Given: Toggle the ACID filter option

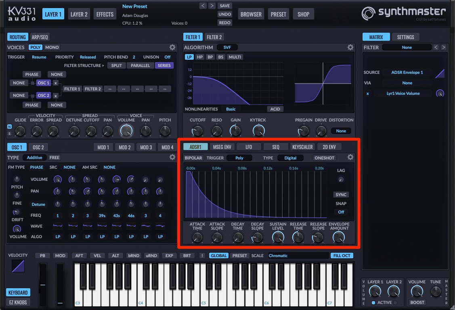Looking at the screenshot, I should pos(275,109).
